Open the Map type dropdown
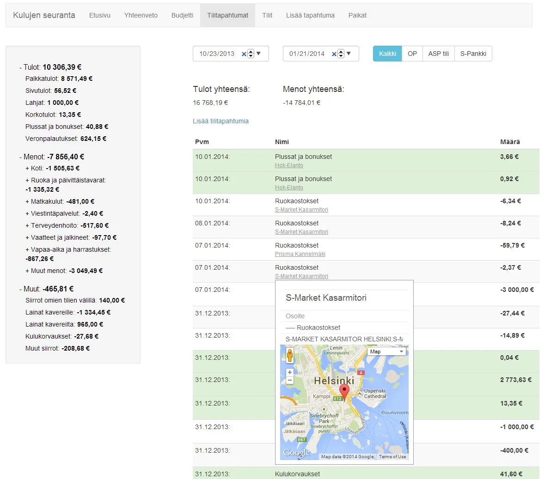This screenshot has width=545, height=479. pyautogui.click(x=386, y=352)
